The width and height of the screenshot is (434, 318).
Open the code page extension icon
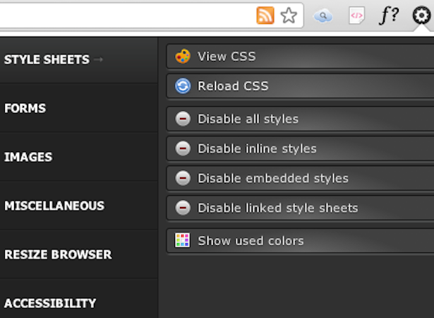[x=356, y=16]
